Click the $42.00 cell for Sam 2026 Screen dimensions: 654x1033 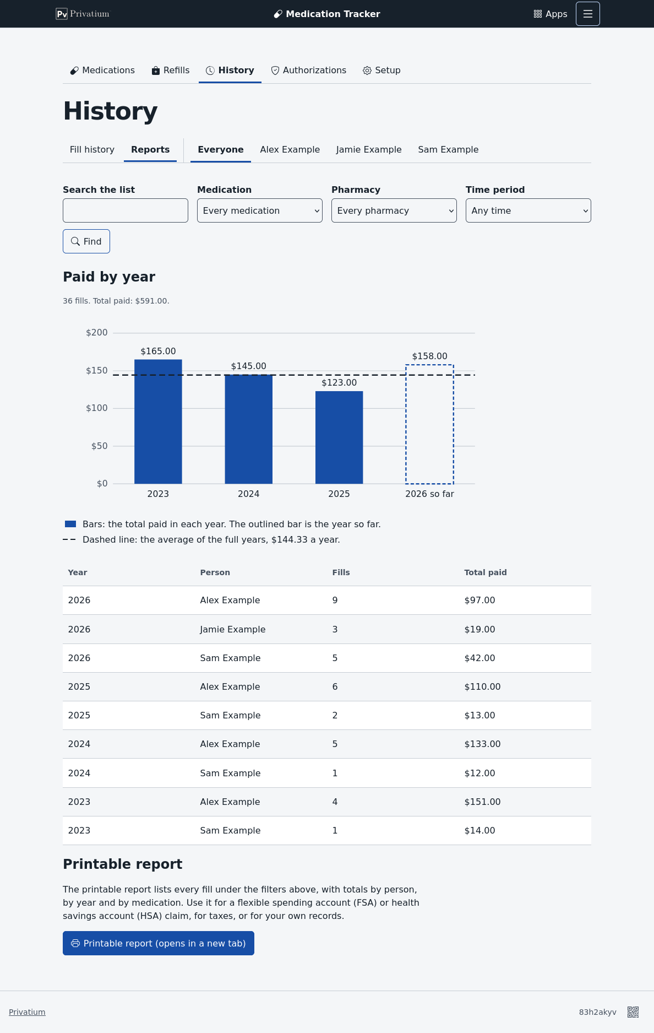coord(480,658)
